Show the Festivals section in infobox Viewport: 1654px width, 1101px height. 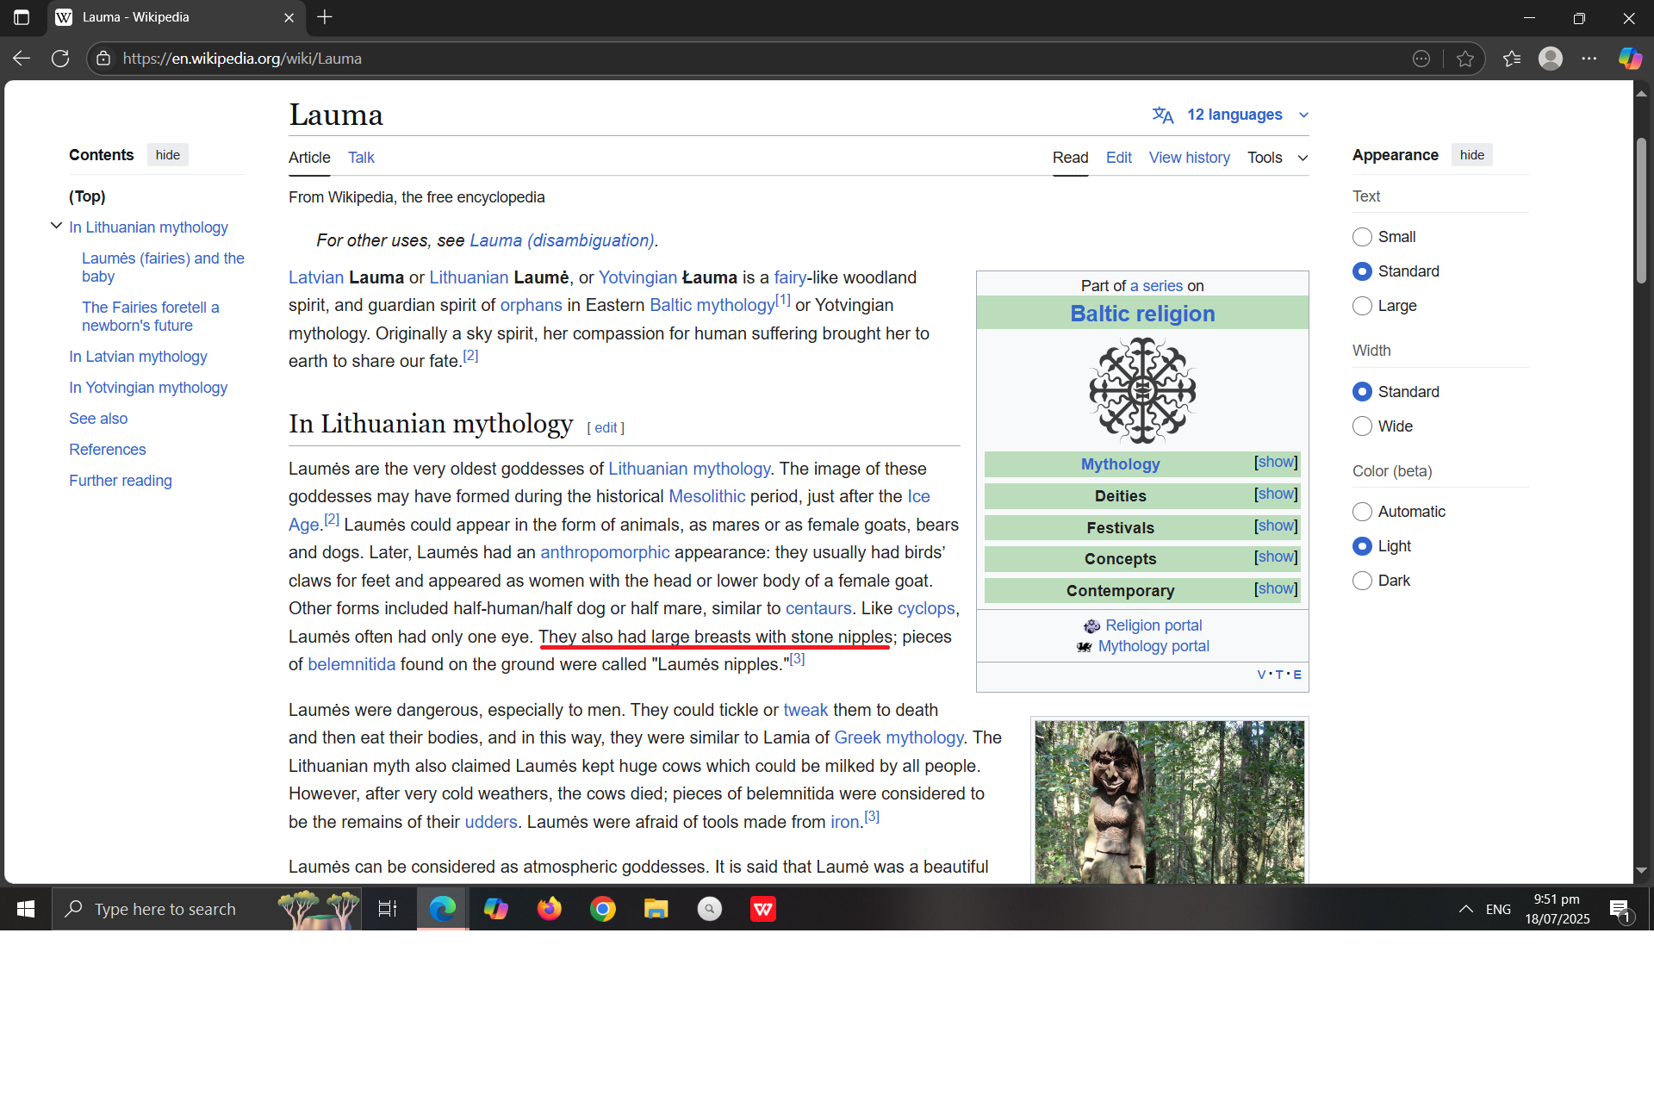pyautogui.click(x=1276, y=526)
